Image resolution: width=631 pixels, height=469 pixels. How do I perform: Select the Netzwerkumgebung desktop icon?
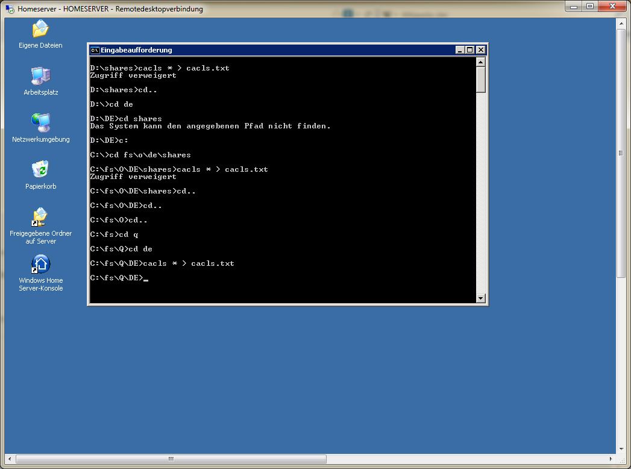(40, 123)
